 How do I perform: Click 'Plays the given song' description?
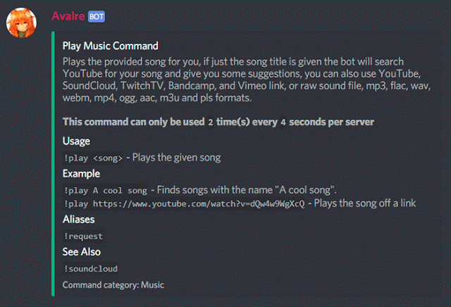click(177, 157)
